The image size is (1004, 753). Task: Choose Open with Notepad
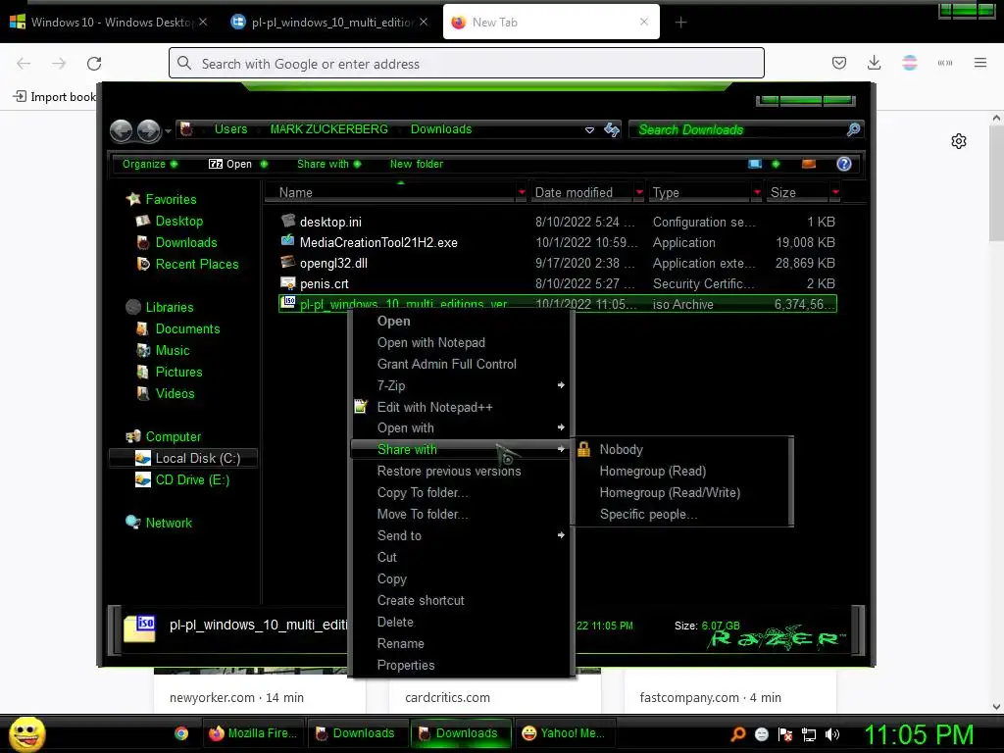[460, 342]
